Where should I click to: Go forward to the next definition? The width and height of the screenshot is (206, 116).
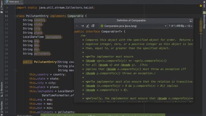82,26
